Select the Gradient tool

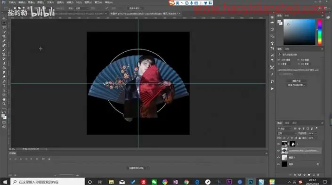click(x=4, y=68)
